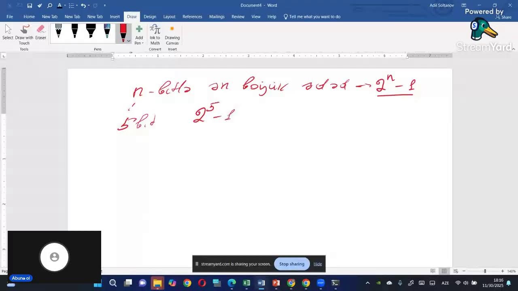Click the zoom out minus button
Screen dimensions: 518x291
point(464,271)
